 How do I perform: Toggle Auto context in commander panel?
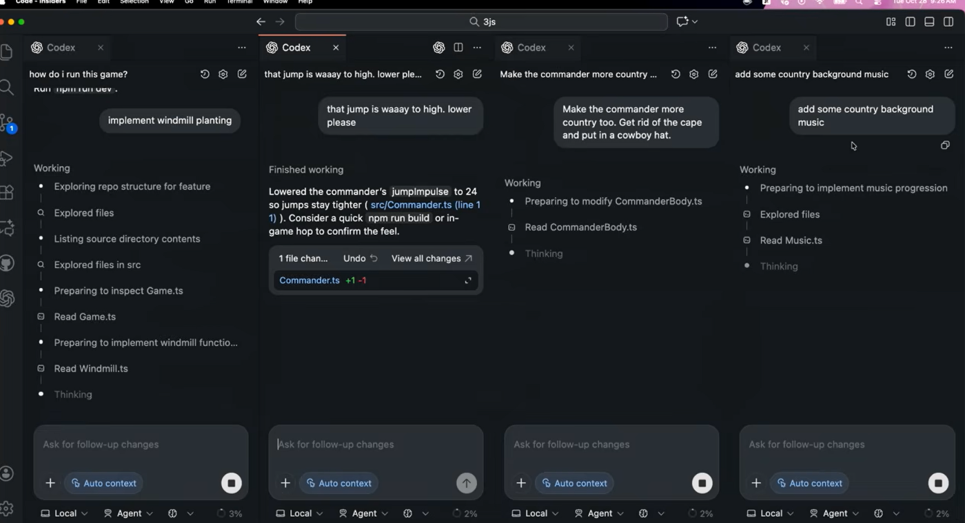(575, 483)
